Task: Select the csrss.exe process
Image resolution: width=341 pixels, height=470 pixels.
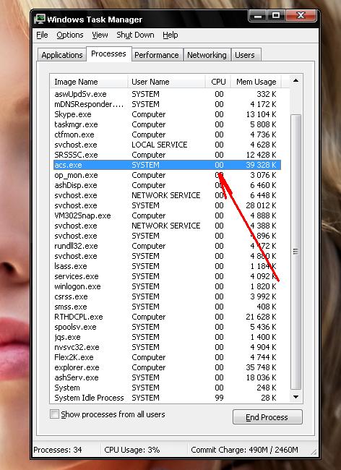Action: (x=165, y=296)
